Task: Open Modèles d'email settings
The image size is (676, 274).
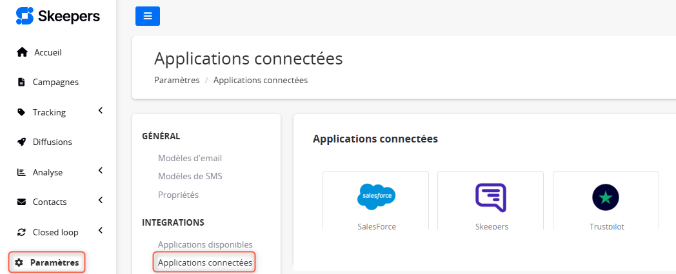Action: 190,158
